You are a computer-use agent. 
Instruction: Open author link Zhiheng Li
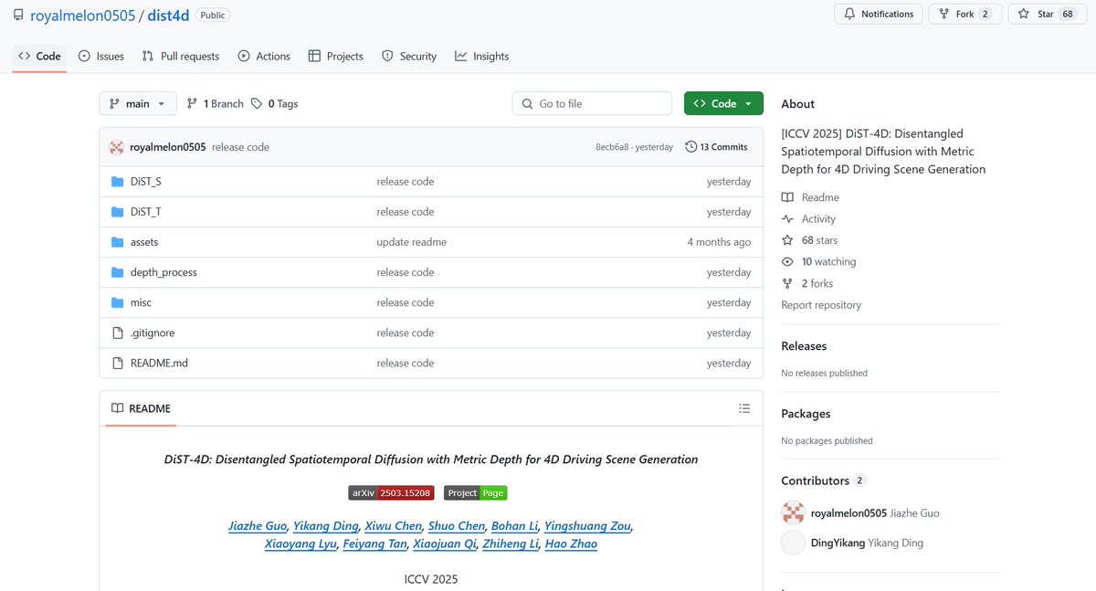tap(511, 544)
